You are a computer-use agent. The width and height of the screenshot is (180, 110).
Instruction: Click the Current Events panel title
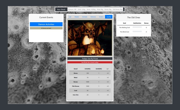46,17
